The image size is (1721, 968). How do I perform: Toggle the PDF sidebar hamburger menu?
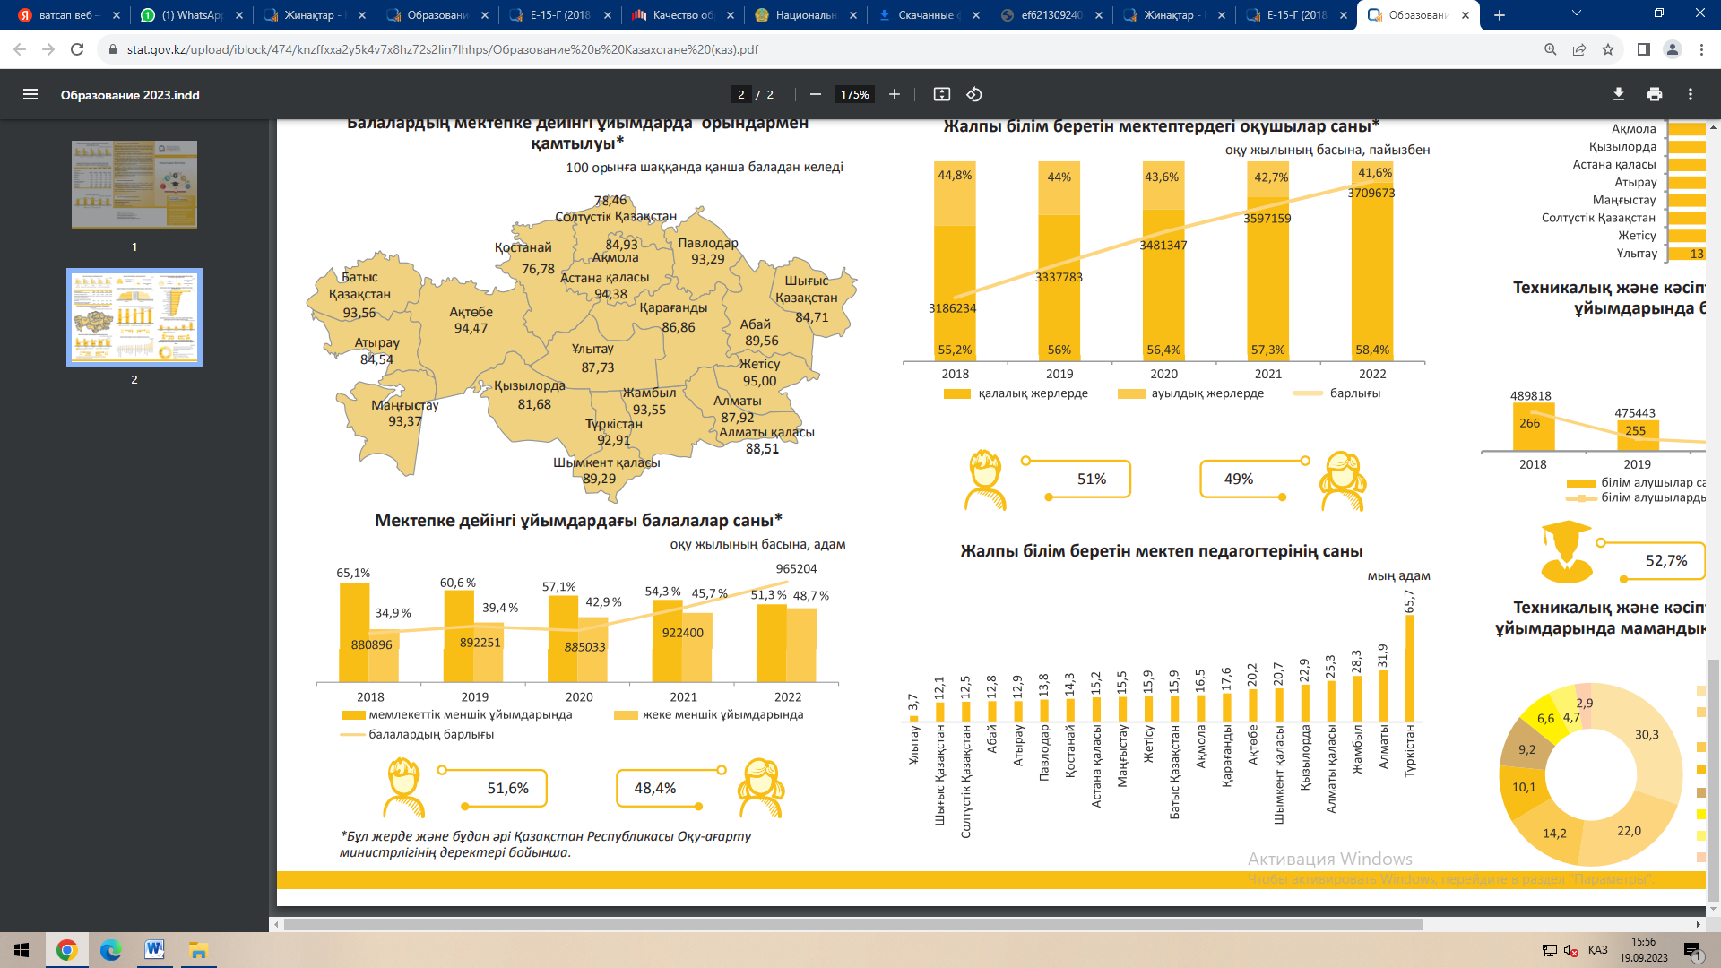[x=30, y=94]
